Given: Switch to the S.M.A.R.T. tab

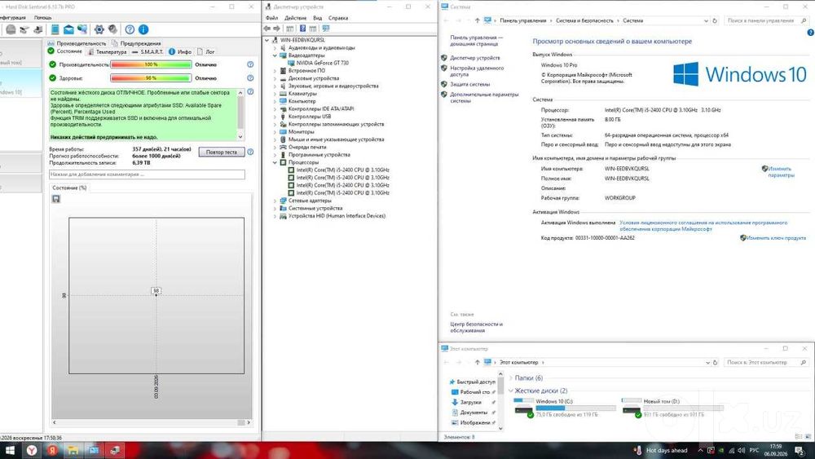Looking at the screenshot, I should 148,52.
